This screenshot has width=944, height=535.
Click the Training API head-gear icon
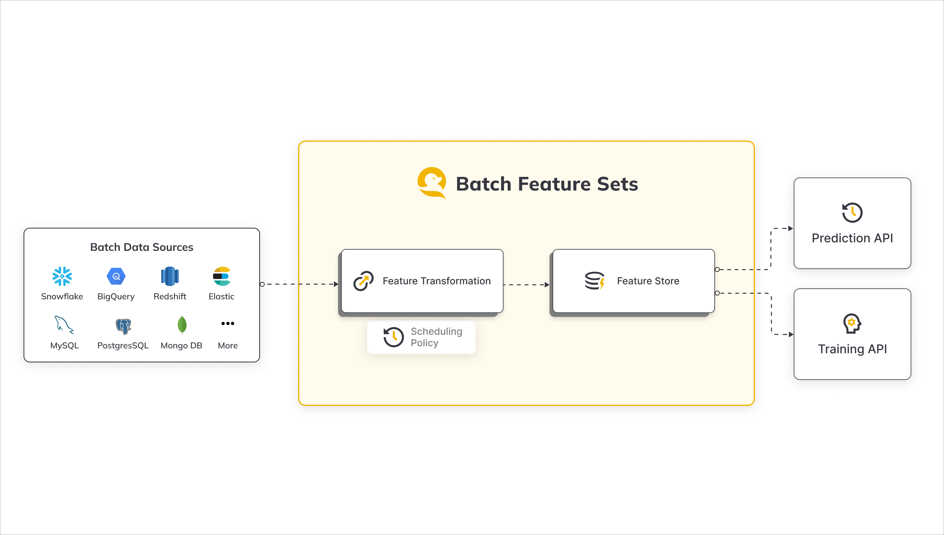pyautogui.click(x=852, y=323)
